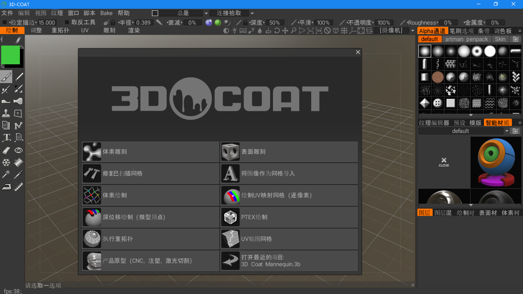
Task: Switch to the 笔刷选项 tab
Action: point(462,31)
